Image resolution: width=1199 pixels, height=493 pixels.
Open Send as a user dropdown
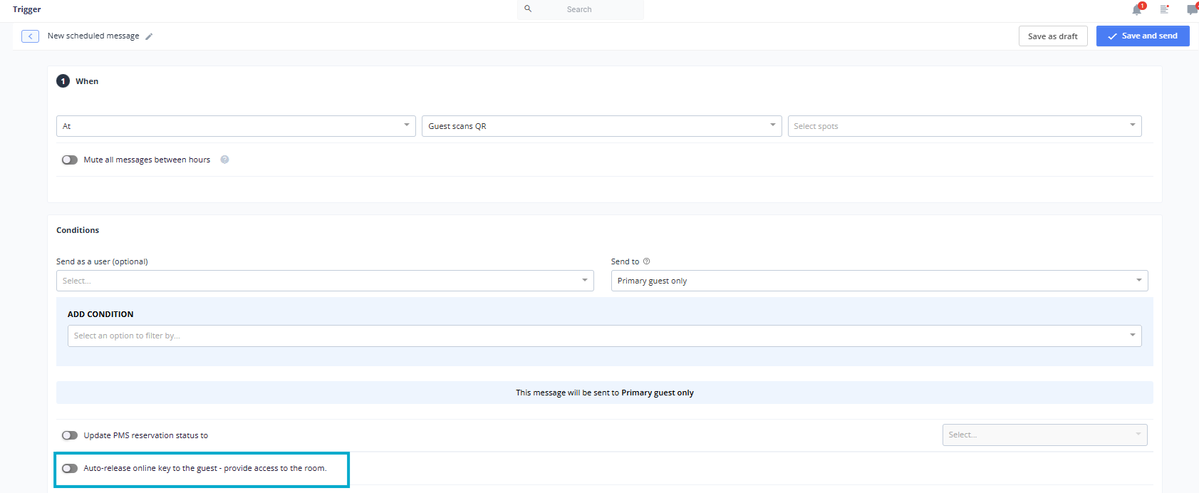click(x=324, y=281)
